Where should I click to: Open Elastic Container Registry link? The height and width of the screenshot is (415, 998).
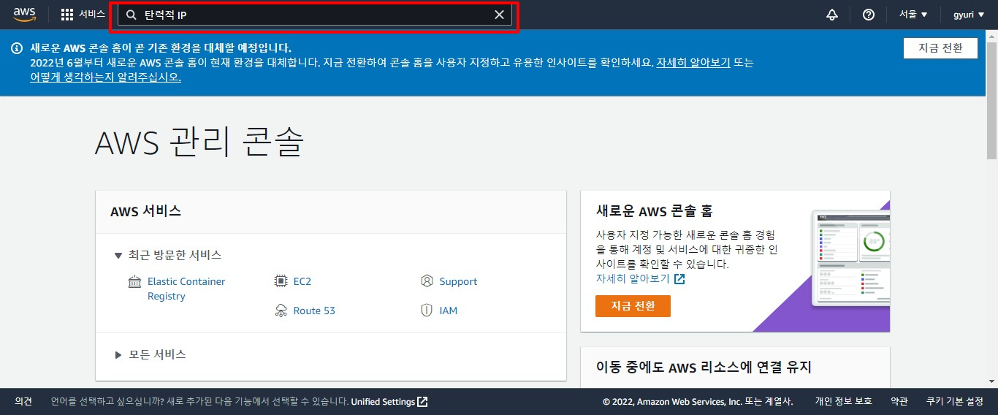[186, 289]
